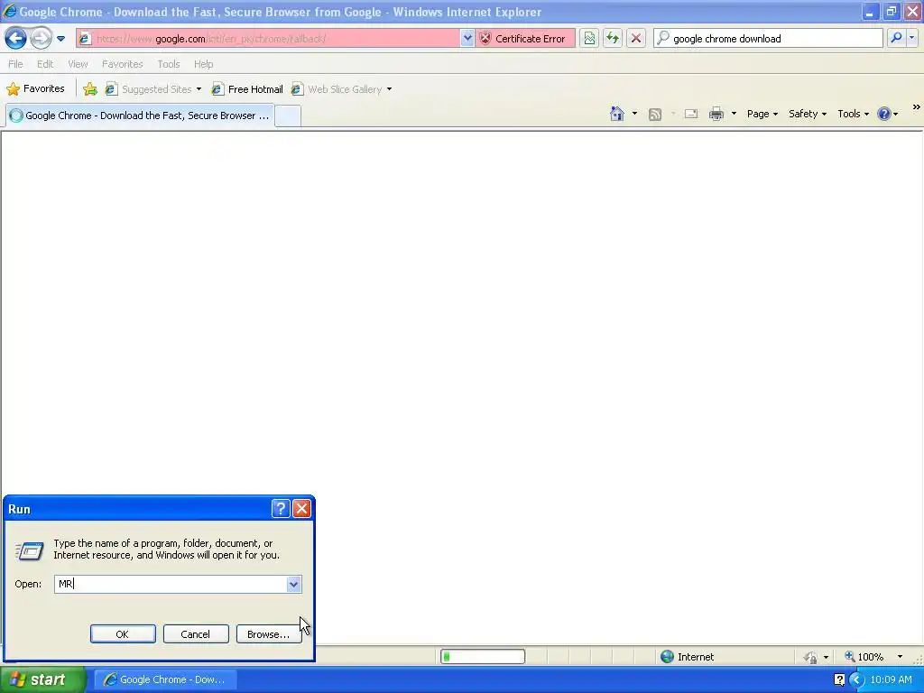Click the Refresh page icon
Image resolution: width=924 pixels, height=693 pixels.
[613, 39]
